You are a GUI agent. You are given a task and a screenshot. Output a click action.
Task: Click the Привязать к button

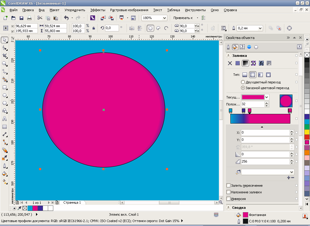point(183,18)
